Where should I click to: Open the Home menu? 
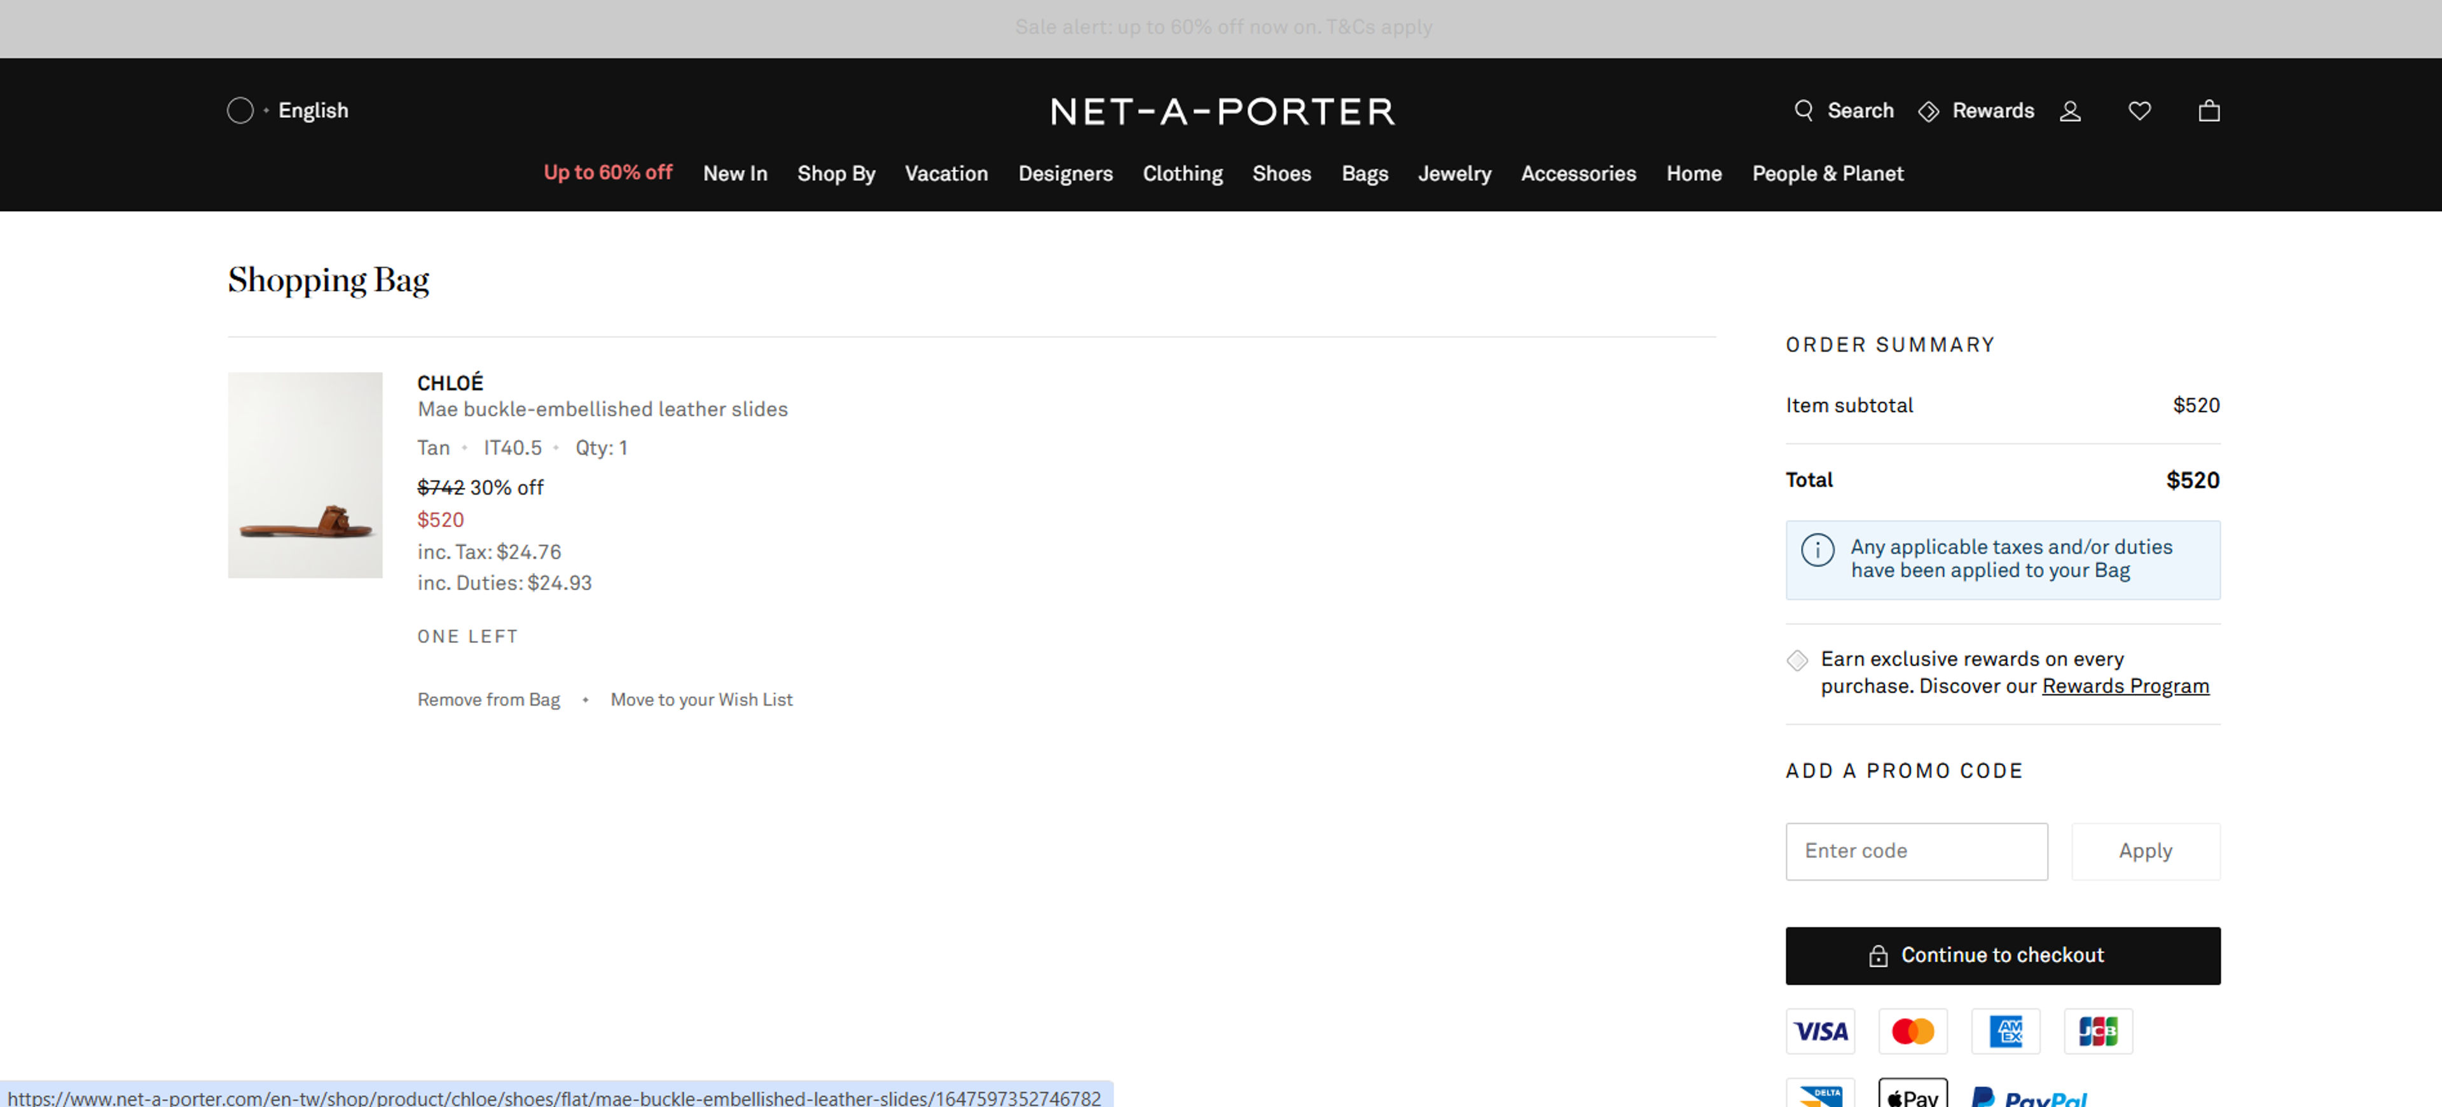coord(1694,174)
